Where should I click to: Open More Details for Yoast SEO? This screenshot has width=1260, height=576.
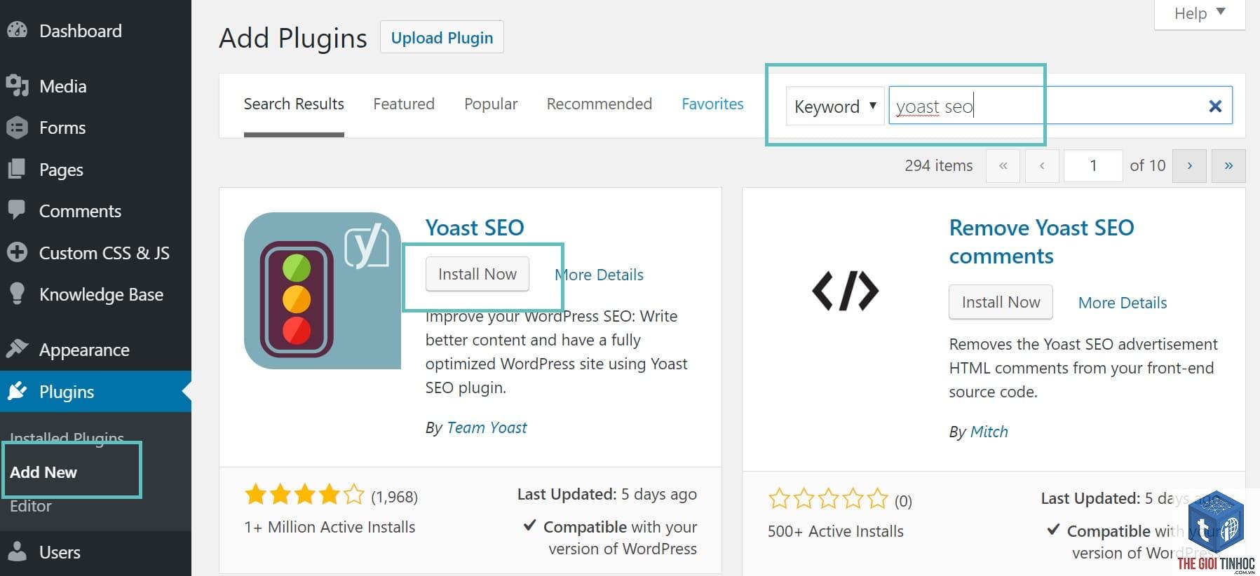pyautogui.click(x=599, y=275)
